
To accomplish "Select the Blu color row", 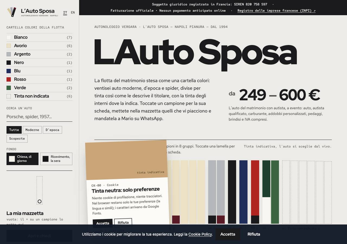I will [x=39, y=71].
